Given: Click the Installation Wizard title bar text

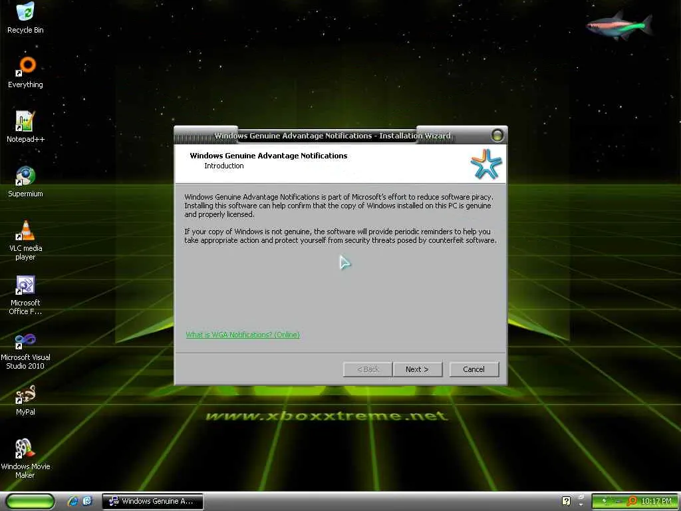Looking at the screenshot, I should 333,136.
